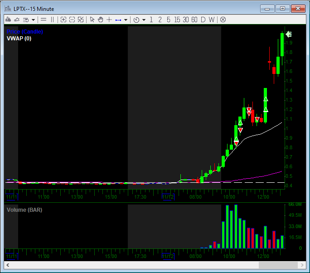The image size is (310, 273).
Task: Select the blue line segment drawing tool
Action: [x=118, y=20]
